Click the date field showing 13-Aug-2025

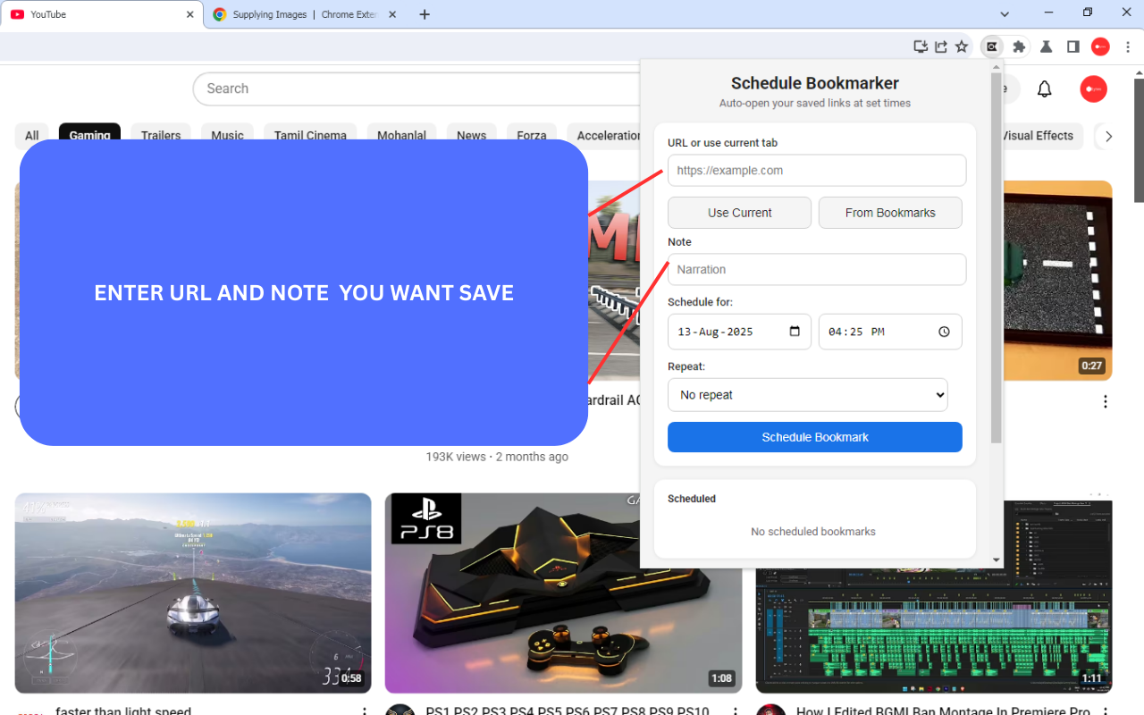click(x=739, y=332)
